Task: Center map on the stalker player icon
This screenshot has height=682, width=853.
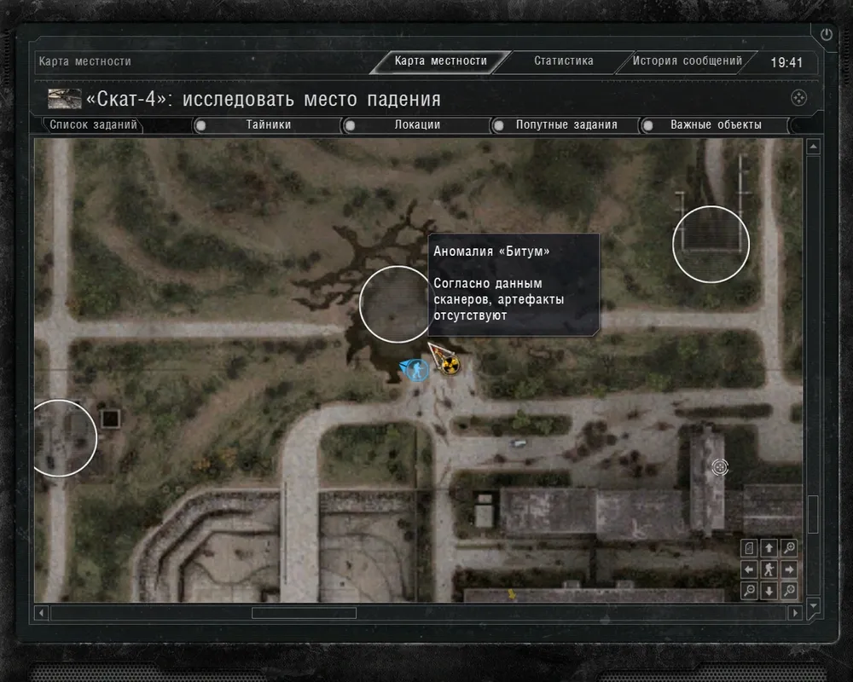Action: pyautogui.click(x=769, y=569)
